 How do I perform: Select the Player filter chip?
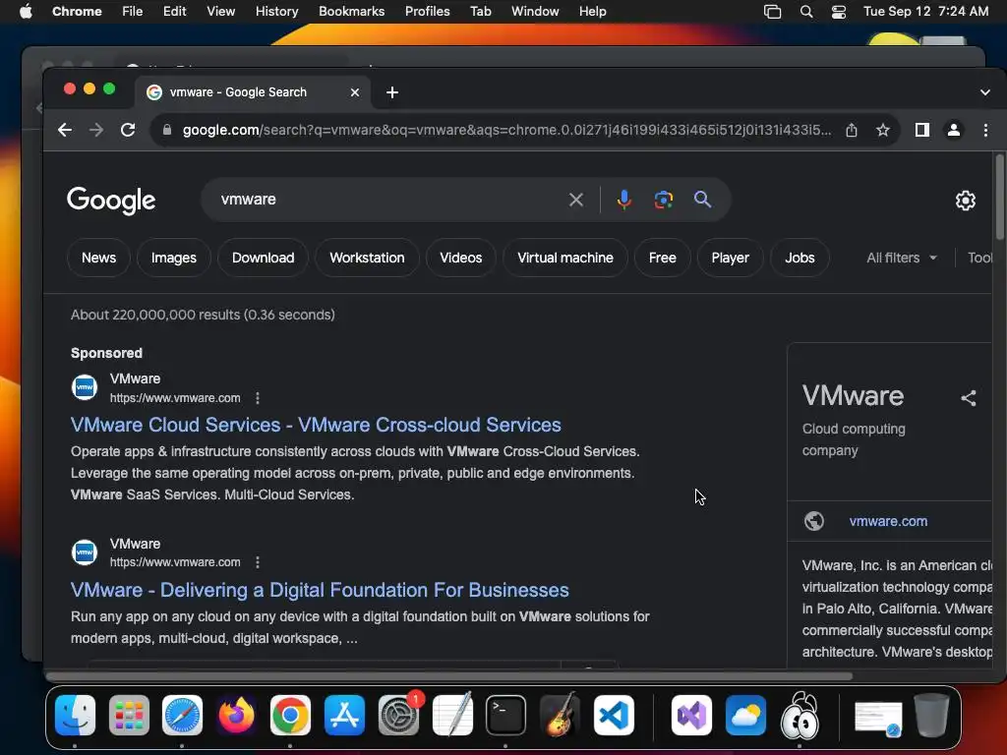pyautogui.click(x=731, y=259)
